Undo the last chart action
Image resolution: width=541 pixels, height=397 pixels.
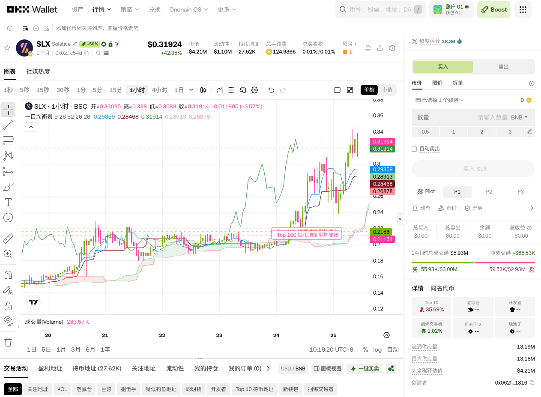[x=271, y=90]
